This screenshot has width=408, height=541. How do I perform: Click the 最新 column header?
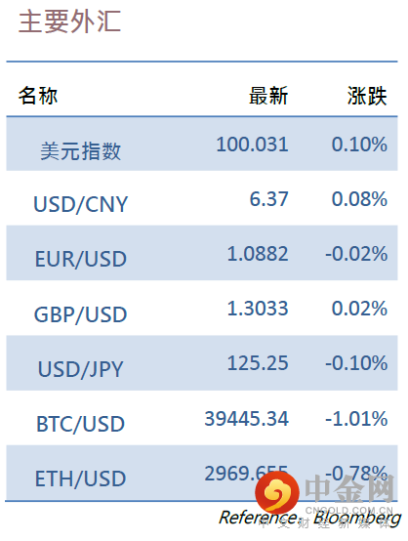click(x=268, y=96)
